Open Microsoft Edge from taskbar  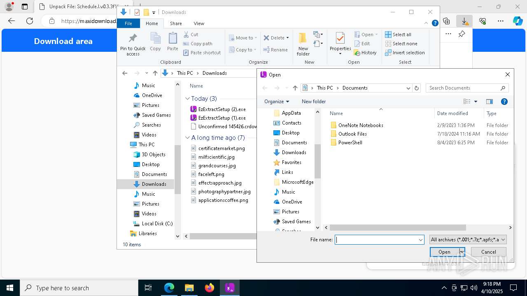point(169,288)
